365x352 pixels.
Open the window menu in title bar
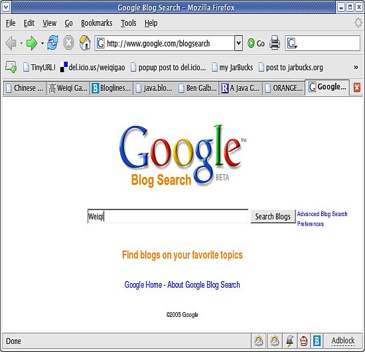5,7
